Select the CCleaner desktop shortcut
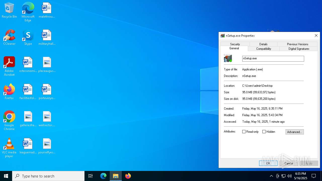 click(x=9, y=38)
